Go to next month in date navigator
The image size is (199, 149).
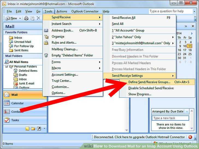tap(192, 34)
